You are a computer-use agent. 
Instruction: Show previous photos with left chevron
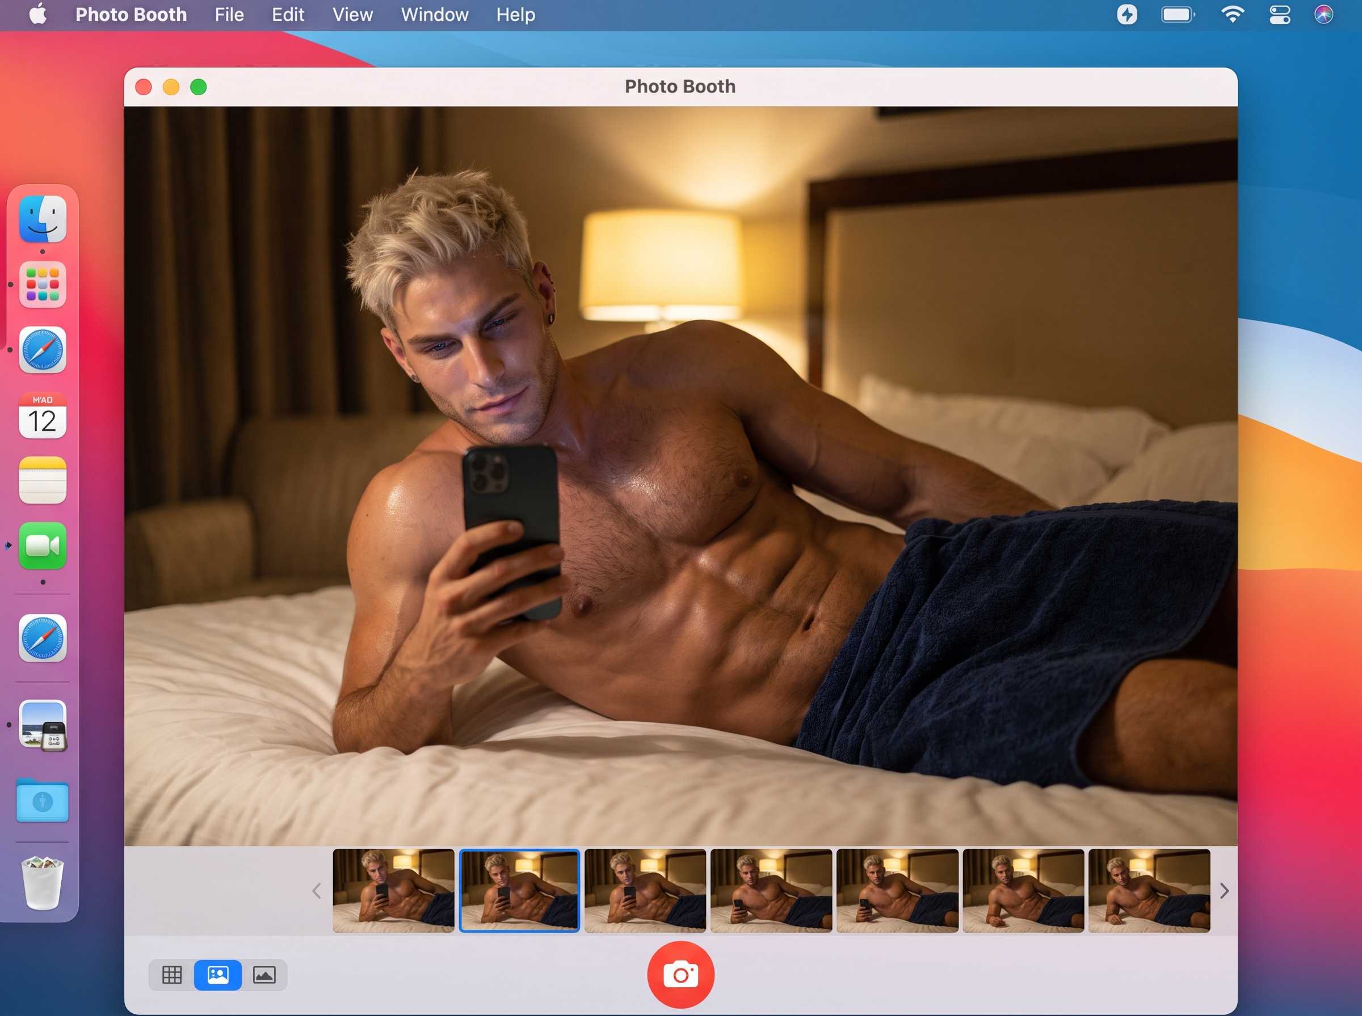pos(316,891)
